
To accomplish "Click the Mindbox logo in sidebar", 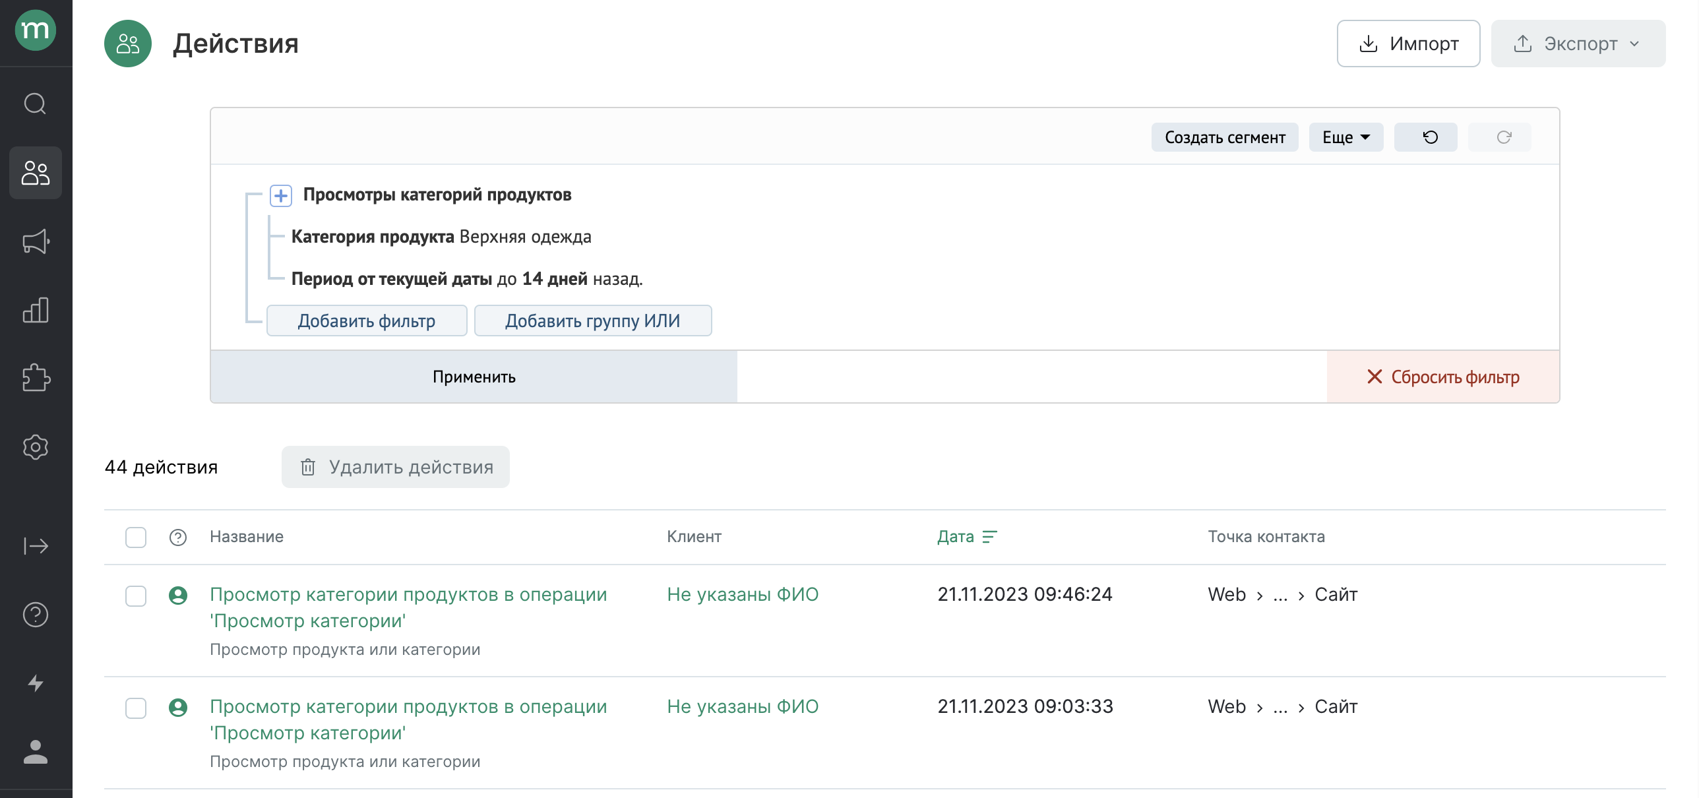I will 36,30.
